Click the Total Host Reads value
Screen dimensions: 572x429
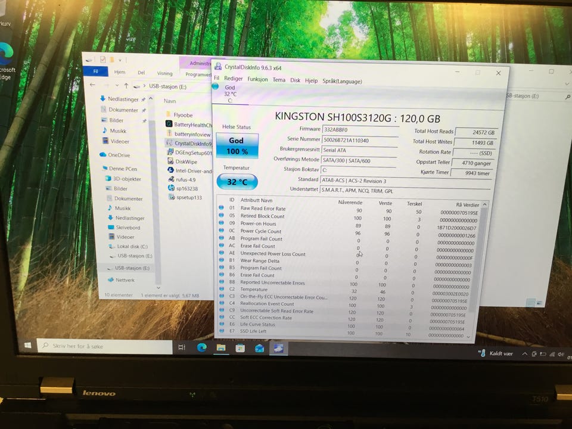475,132
